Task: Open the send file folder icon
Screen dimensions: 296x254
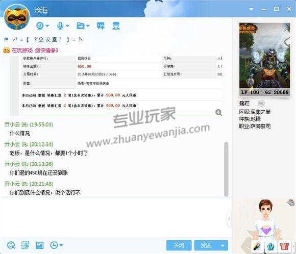Action: coord(81,26)
